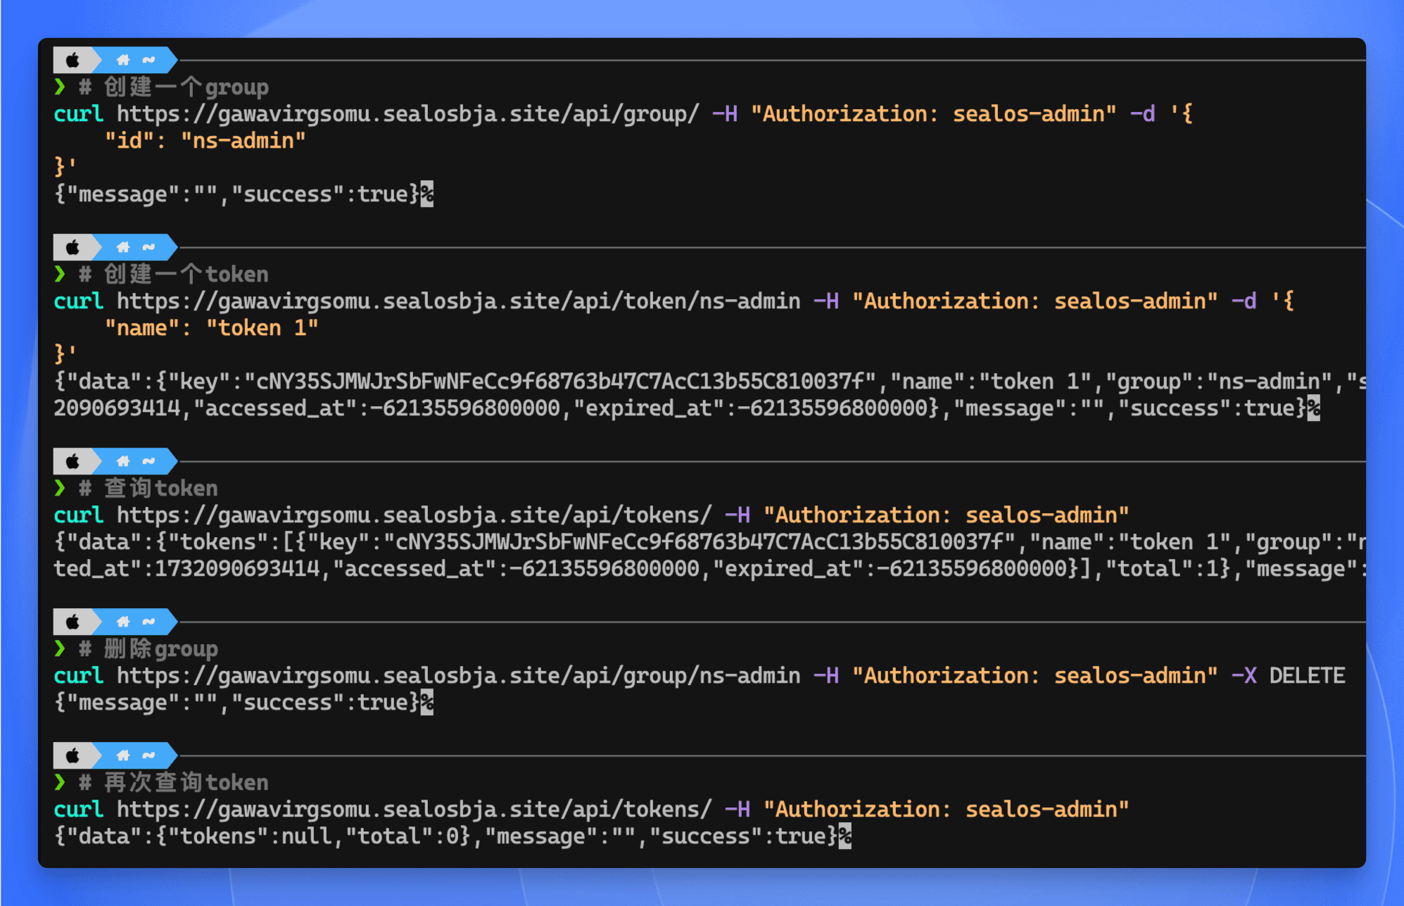This screenshot has width=1404, height=906.
Task: Click Apple icon above the 创建一个group comment
Action: [x=72, y=61]
